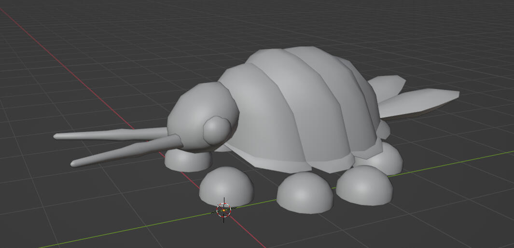This screenshot has height=248, width=514.
Task: Click the 3D cursor crosshair
Action: point(223,210)
